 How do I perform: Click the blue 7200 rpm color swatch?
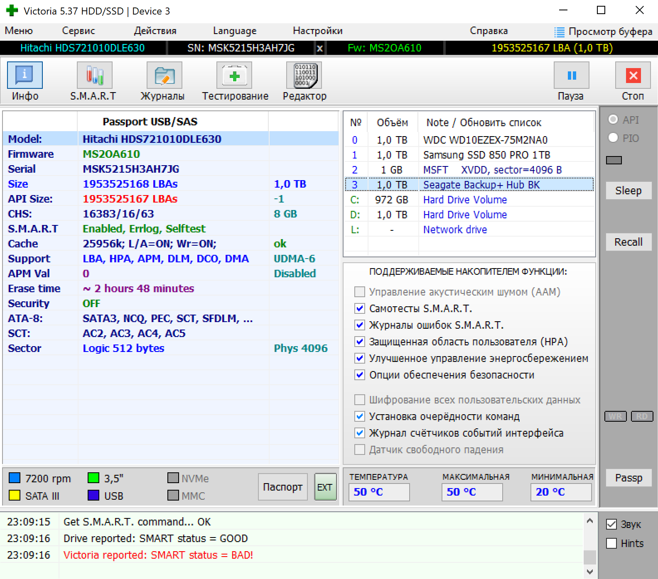click(x=15, y=478)
